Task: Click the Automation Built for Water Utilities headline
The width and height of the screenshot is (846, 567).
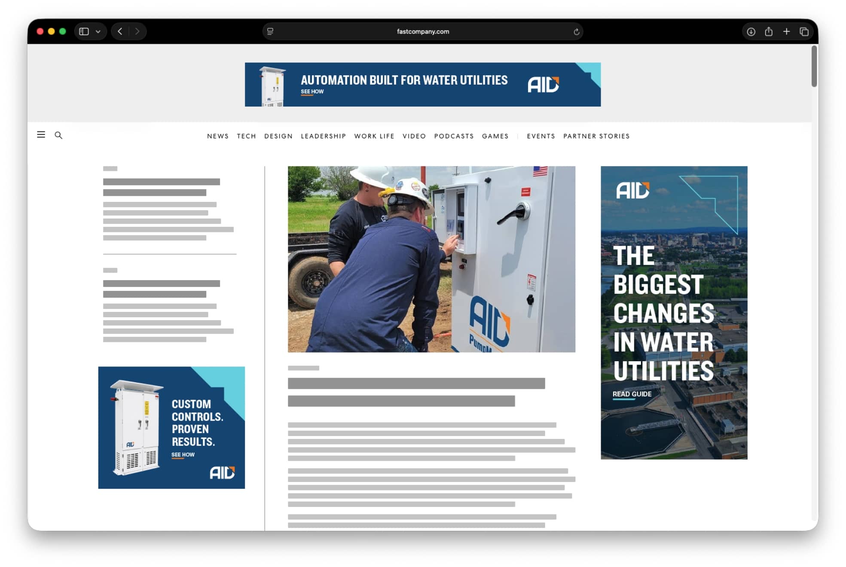Action: point(404,80)
